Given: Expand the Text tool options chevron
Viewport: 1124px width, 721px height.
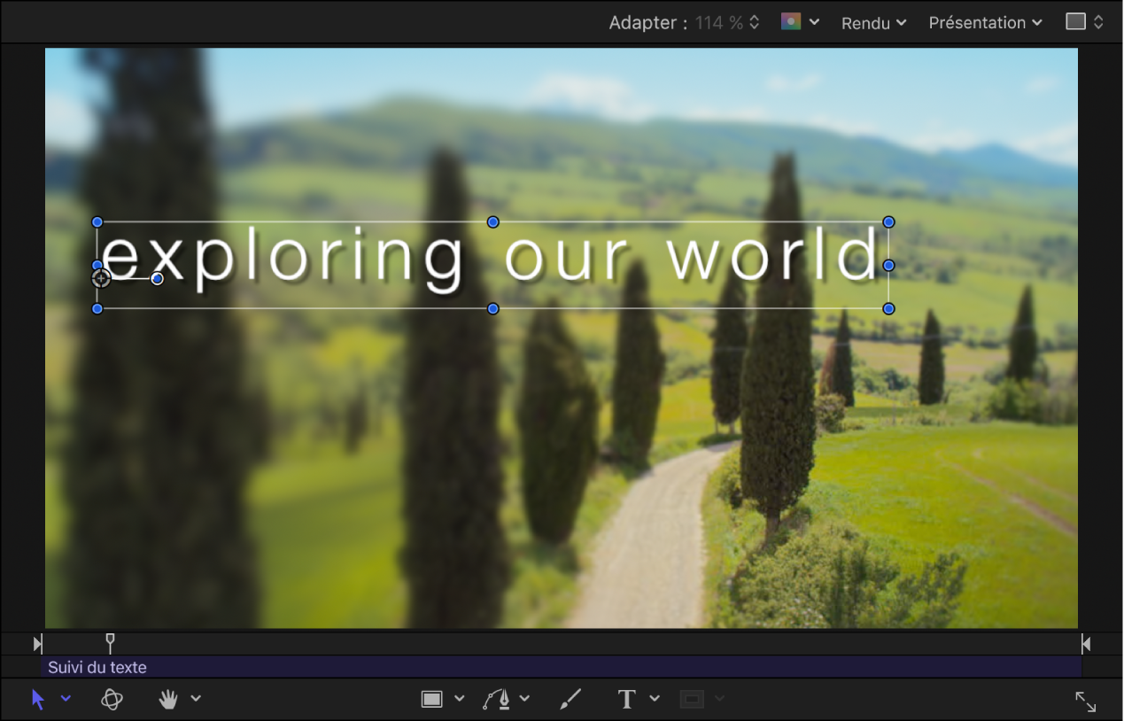Looking at the screenshot, I should click(655, 699).
